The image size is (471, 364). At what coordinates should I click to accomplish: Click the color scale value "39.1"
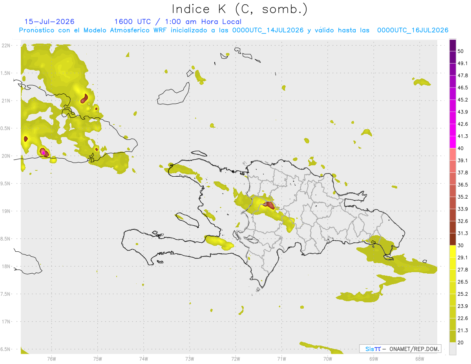click(x=463, y=161)
